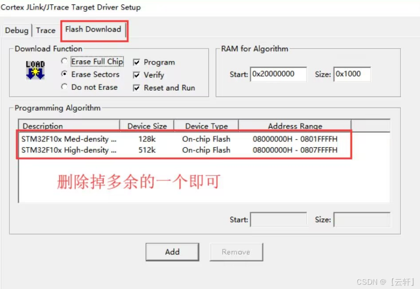Viewport: 420px width, 289px height.
Task: Switch to the Debug tab
Action: point(17,30)
